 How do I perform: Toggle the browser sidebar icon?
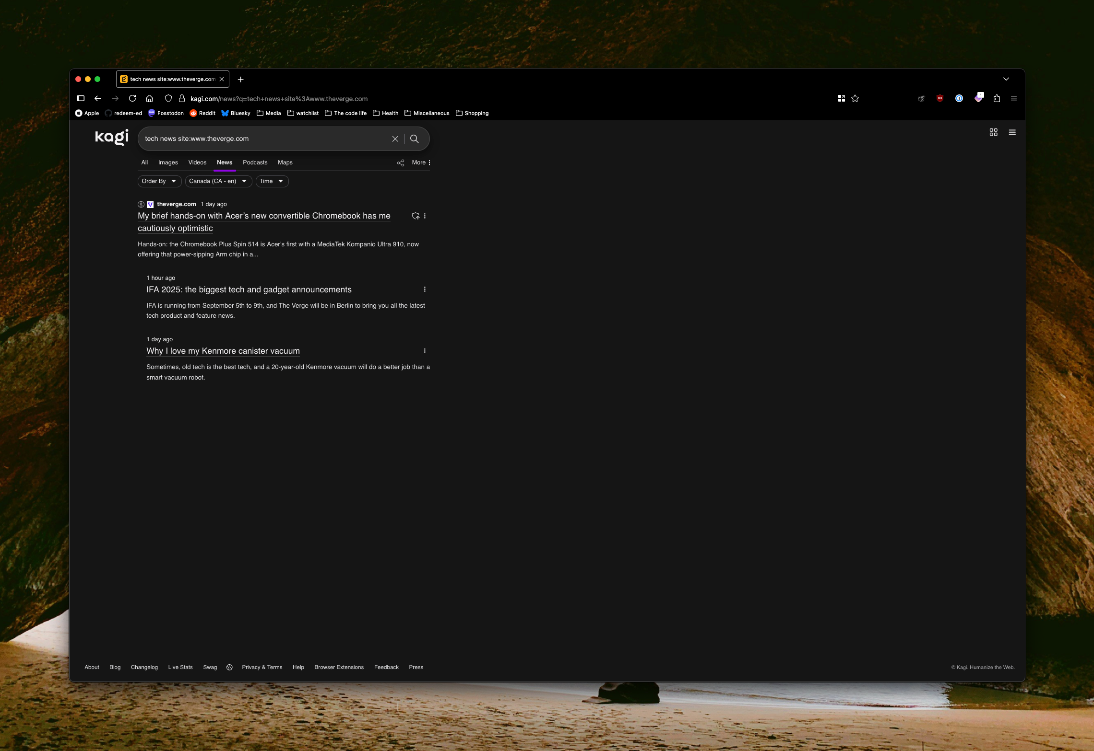click(x=81, y=99)
